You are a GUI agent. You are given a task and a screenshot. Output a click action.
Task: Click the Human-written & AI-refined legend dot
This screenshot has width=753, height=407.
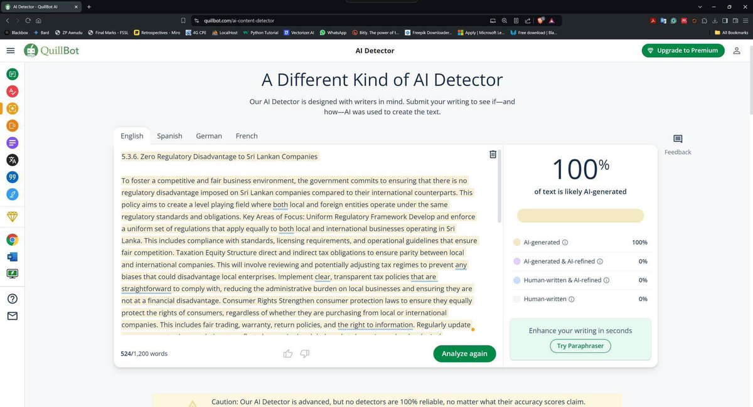pyautogui.click(x=517, y=280)
